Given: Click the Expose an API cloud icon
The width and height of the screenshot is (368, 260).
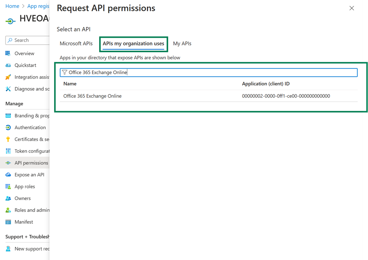Looking at the screenshot, I should tap(8, 175).
